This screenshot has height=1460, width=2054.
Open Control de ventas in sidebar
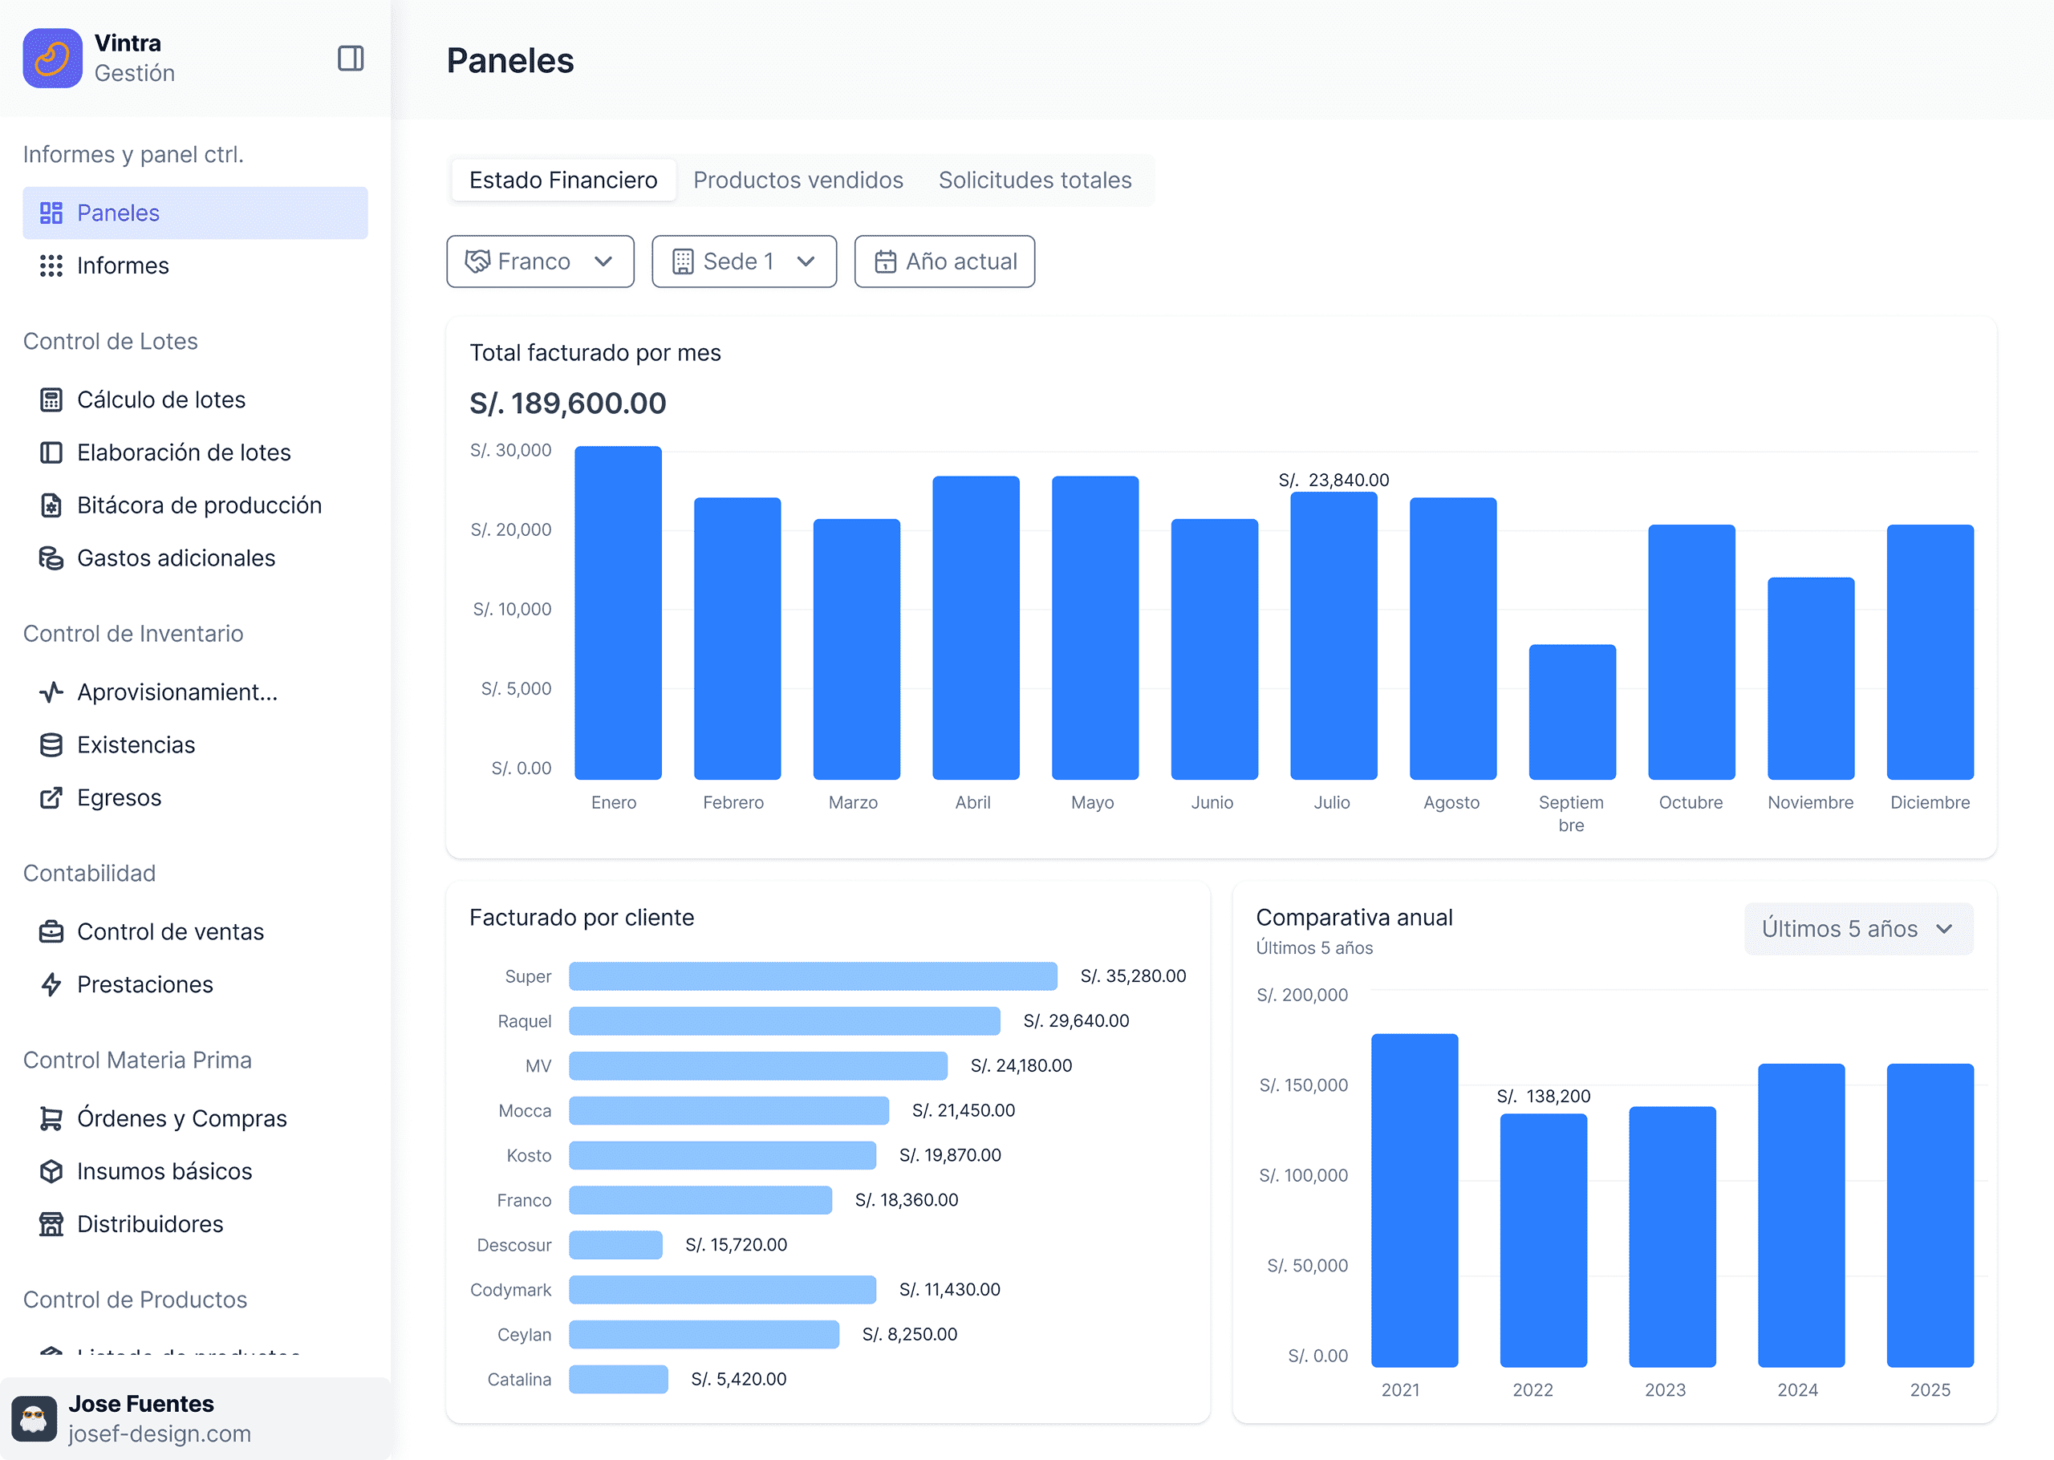point(195,931)
